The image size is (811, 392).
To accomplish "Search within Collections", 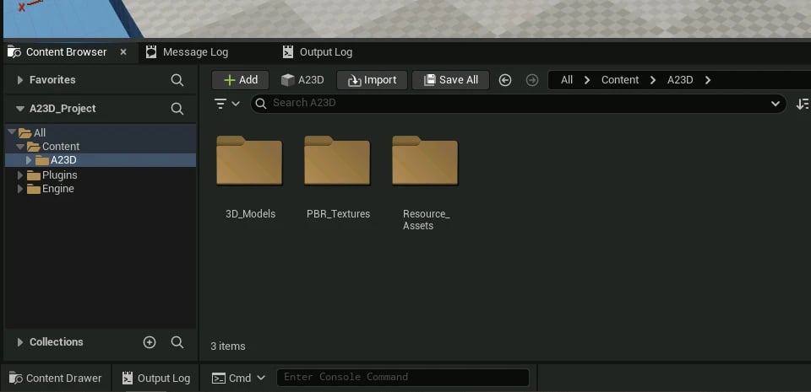I will [177, 342].
